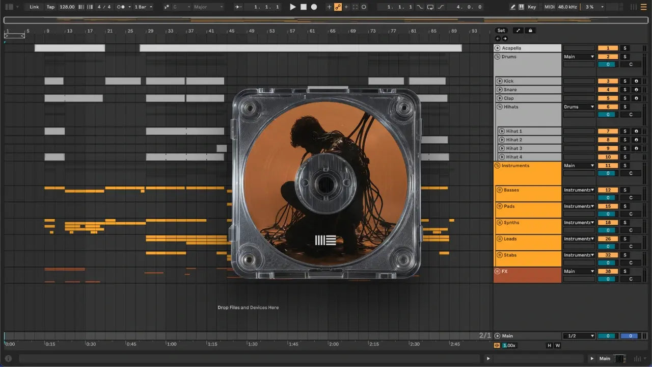Open the 1 Bar quantization dropdown
Image resolution: width=652 pixels, height=367 pixels.
(143, 7)
